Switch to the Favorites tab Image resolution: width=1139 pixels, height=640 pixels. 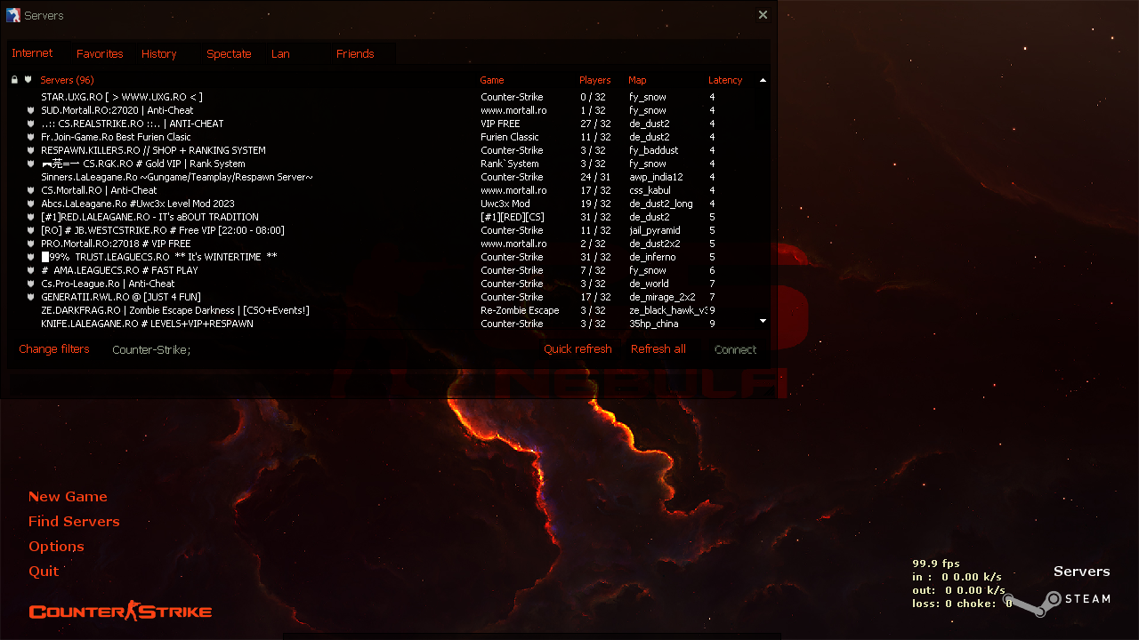pos(100,54)
